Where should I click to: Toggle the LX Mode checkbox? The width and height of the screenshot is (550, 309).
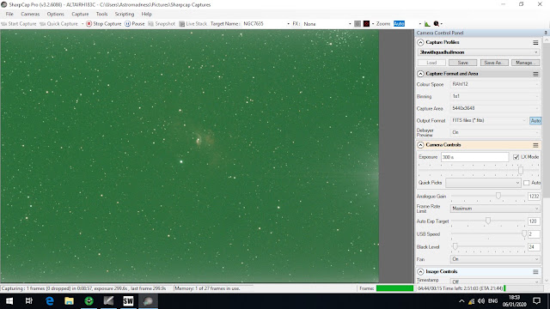pos(516,157)
